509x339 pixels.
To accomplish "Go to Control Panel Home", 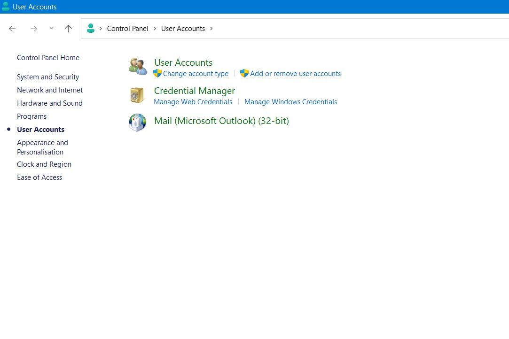I will tap(48, 58).
